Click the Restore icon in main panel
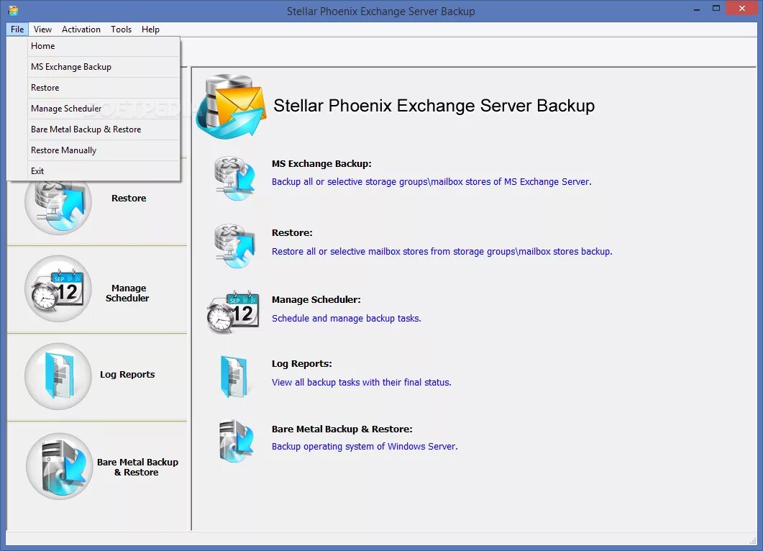Screen dimensions: 763x551 [x=236, y=246]
